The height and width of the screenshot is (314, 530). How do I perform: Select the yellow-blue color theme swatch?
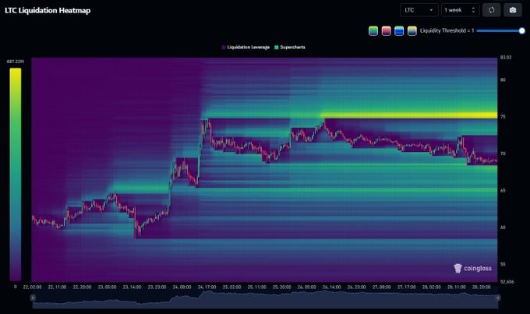click(x=412, y=30)
